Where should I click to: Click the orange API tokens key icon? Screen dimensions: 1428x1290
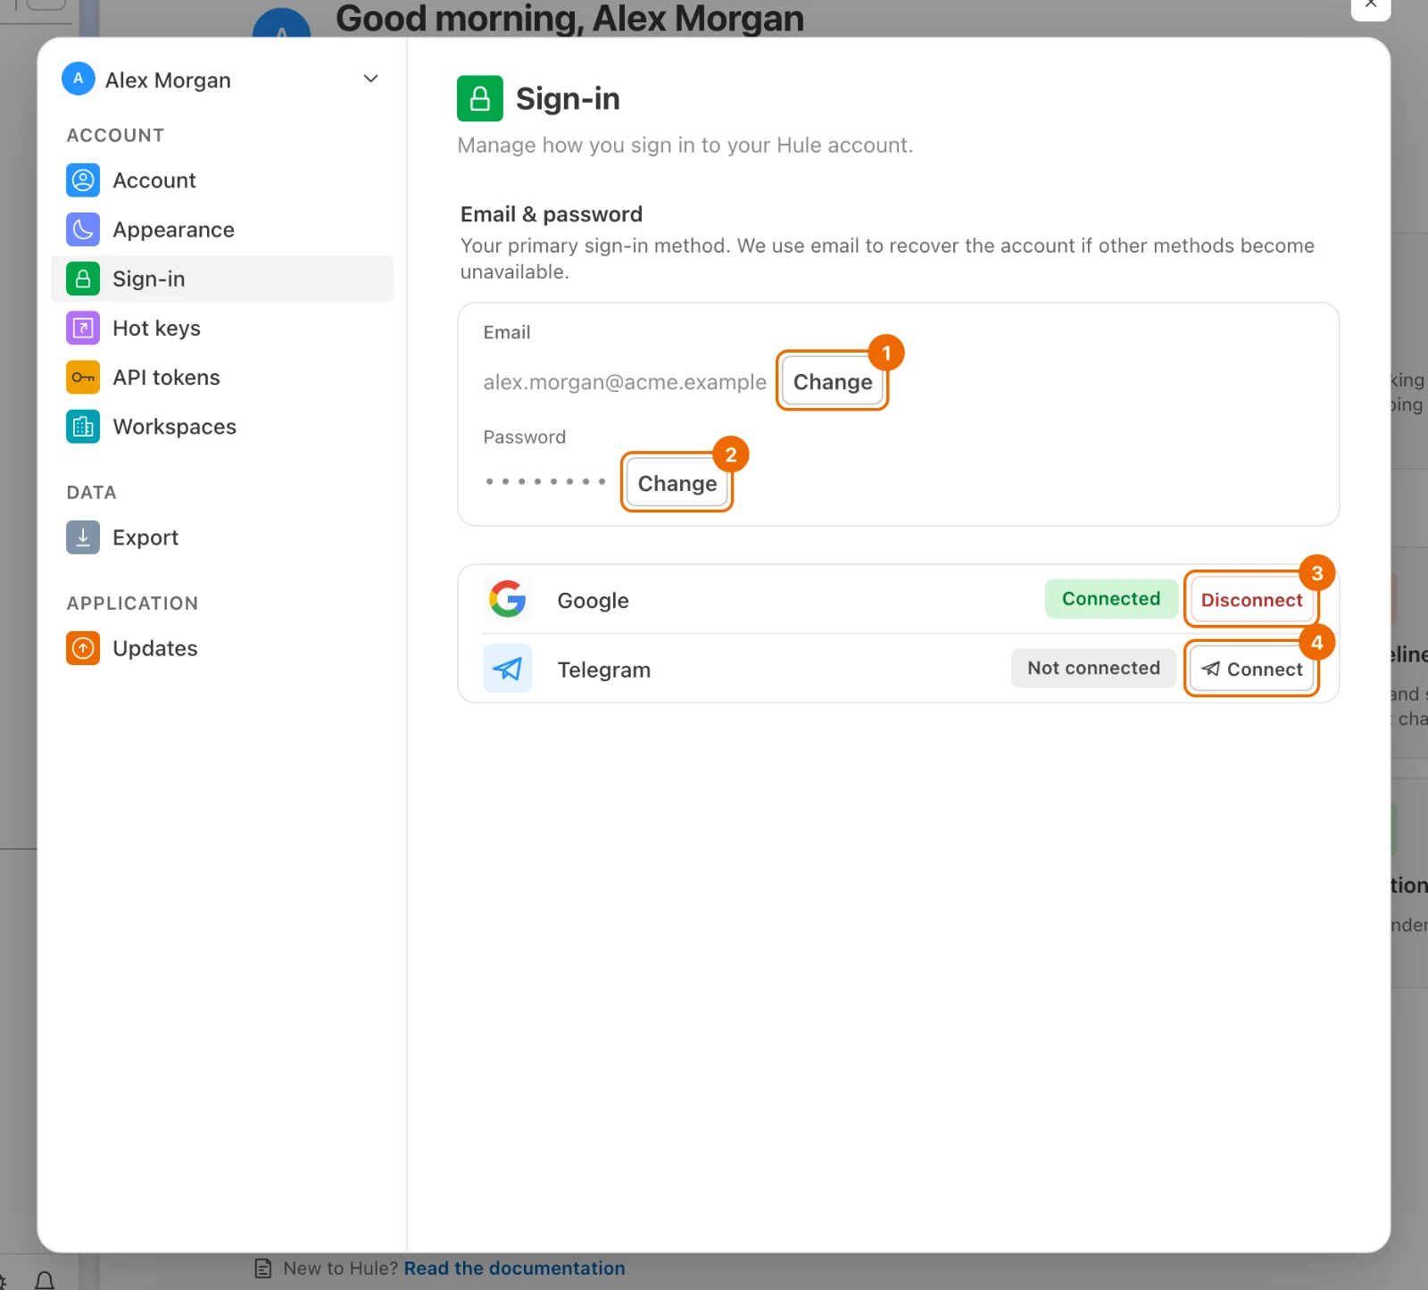[x=83, y=377]
